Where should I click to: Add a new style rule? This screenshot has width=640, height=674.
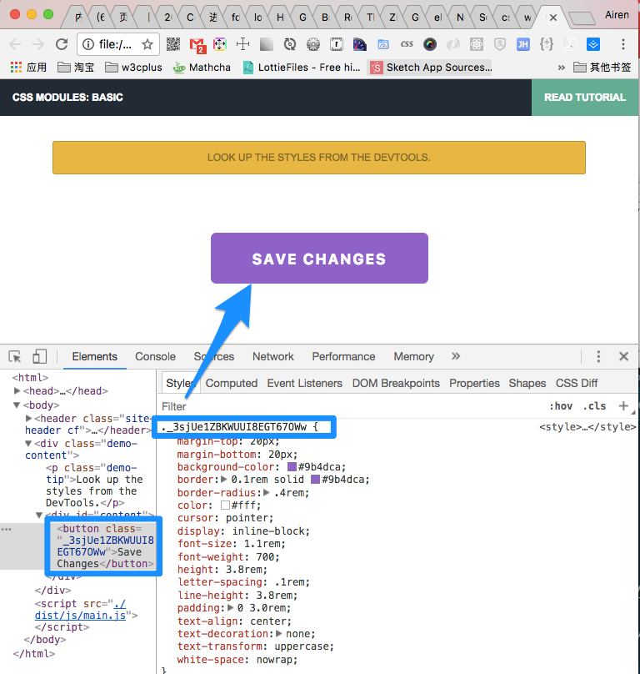click(x=622, y=405)
